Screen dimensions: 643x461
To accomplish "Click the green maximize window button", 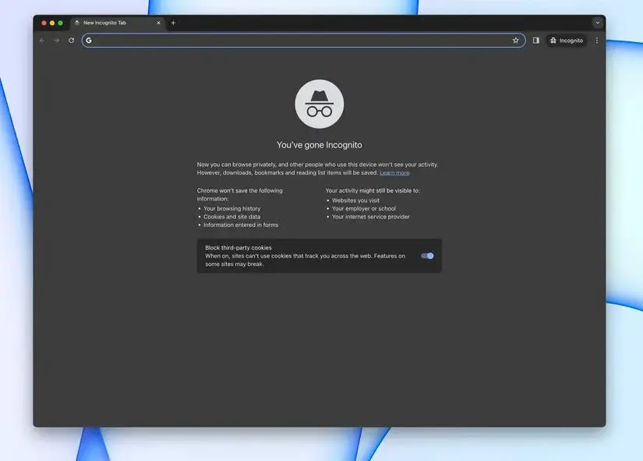I will [60, 23].
